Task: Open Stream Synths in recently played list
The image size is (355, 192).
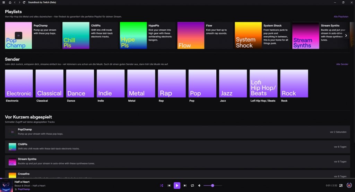Action: [177, 162]
